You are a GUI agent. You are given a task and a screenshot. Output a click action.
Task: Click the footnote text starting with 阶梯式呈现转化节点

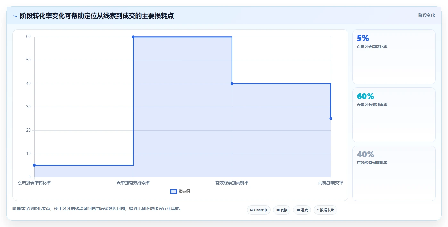click(97, 209)
